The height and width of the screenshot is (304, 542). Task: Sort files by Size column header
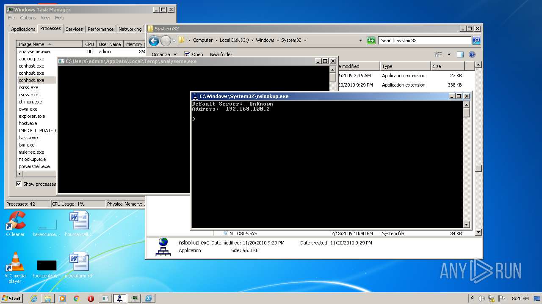coord(448,66)
